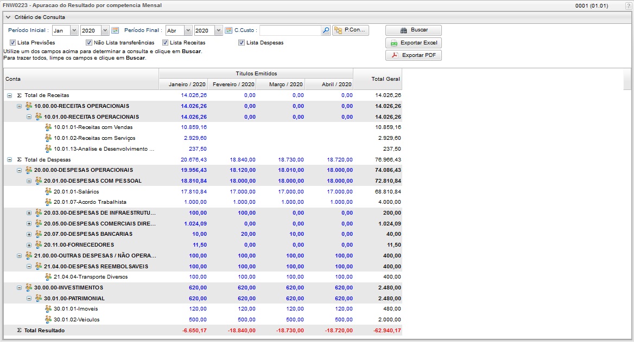The width and height of the screenshot is (634, 342).
Task: Click account icon for 20.01.01-Salários
Action: 48,191
